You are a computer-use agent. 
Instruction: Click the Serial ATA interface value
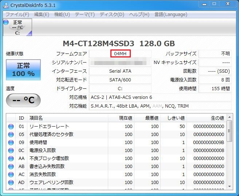[x=120, y=71]
